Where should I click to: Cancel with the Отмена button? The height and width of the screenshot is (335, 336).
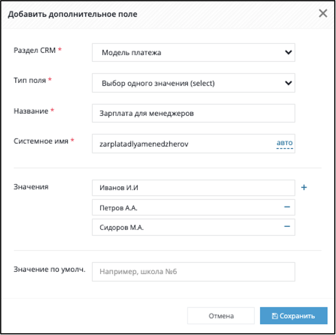point(221,316)
